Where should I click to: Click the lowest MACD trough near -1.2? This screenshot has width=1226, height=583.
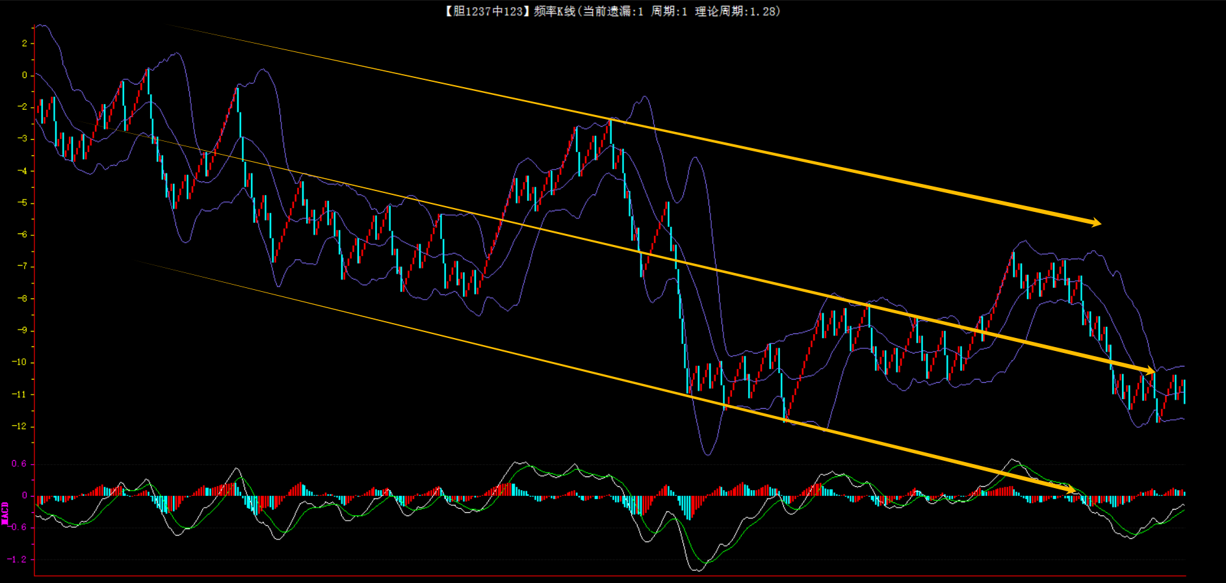(698, 569)
